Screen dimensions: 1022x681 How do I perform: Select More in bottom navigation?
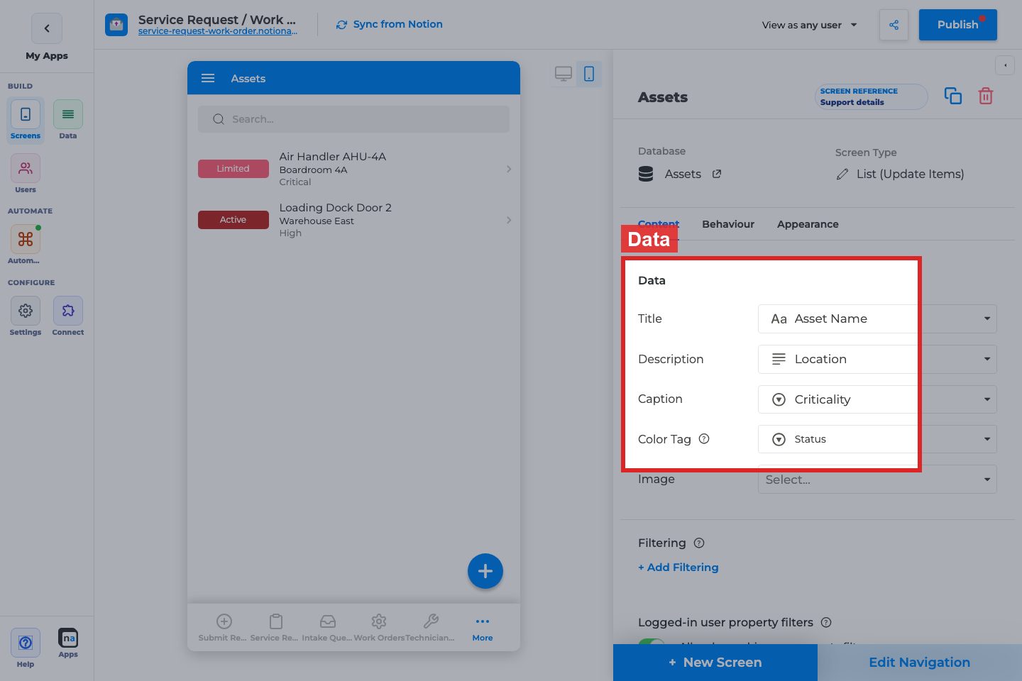point(483,627)
